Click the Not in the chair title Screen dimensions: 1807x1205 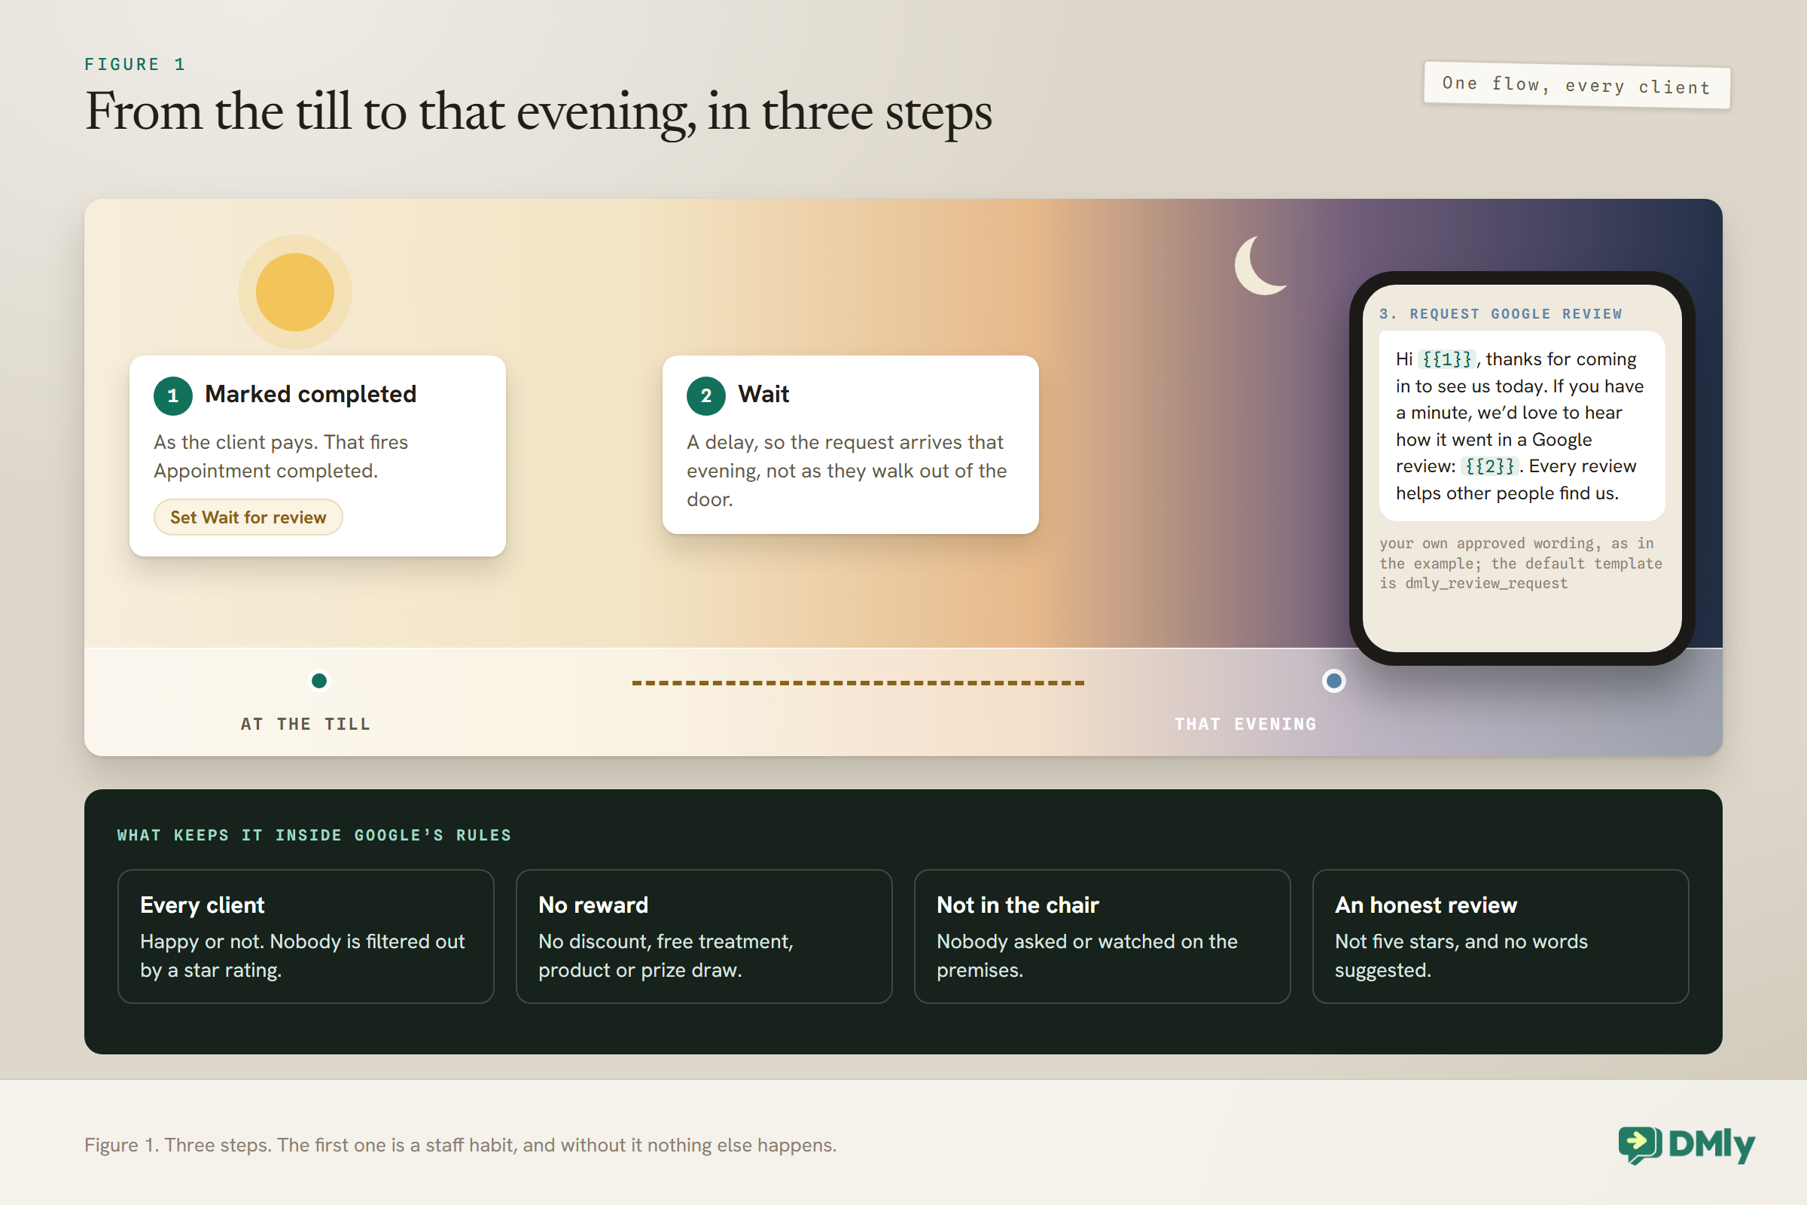1018,905
